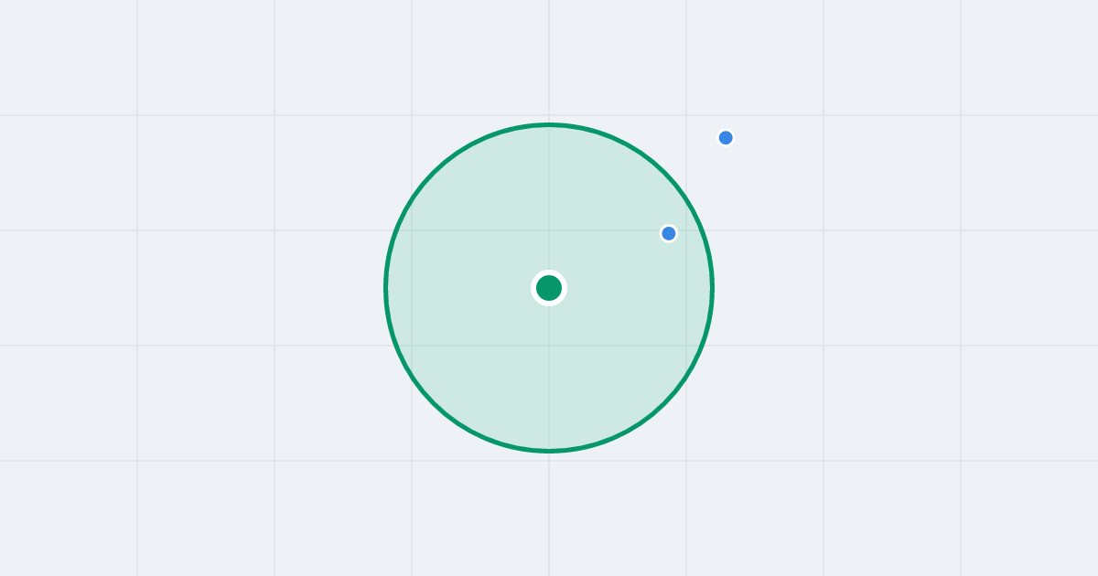1098x576 pixels.
Task: Click the topmost point of the circle outline
Action: [x=549, y=124]
